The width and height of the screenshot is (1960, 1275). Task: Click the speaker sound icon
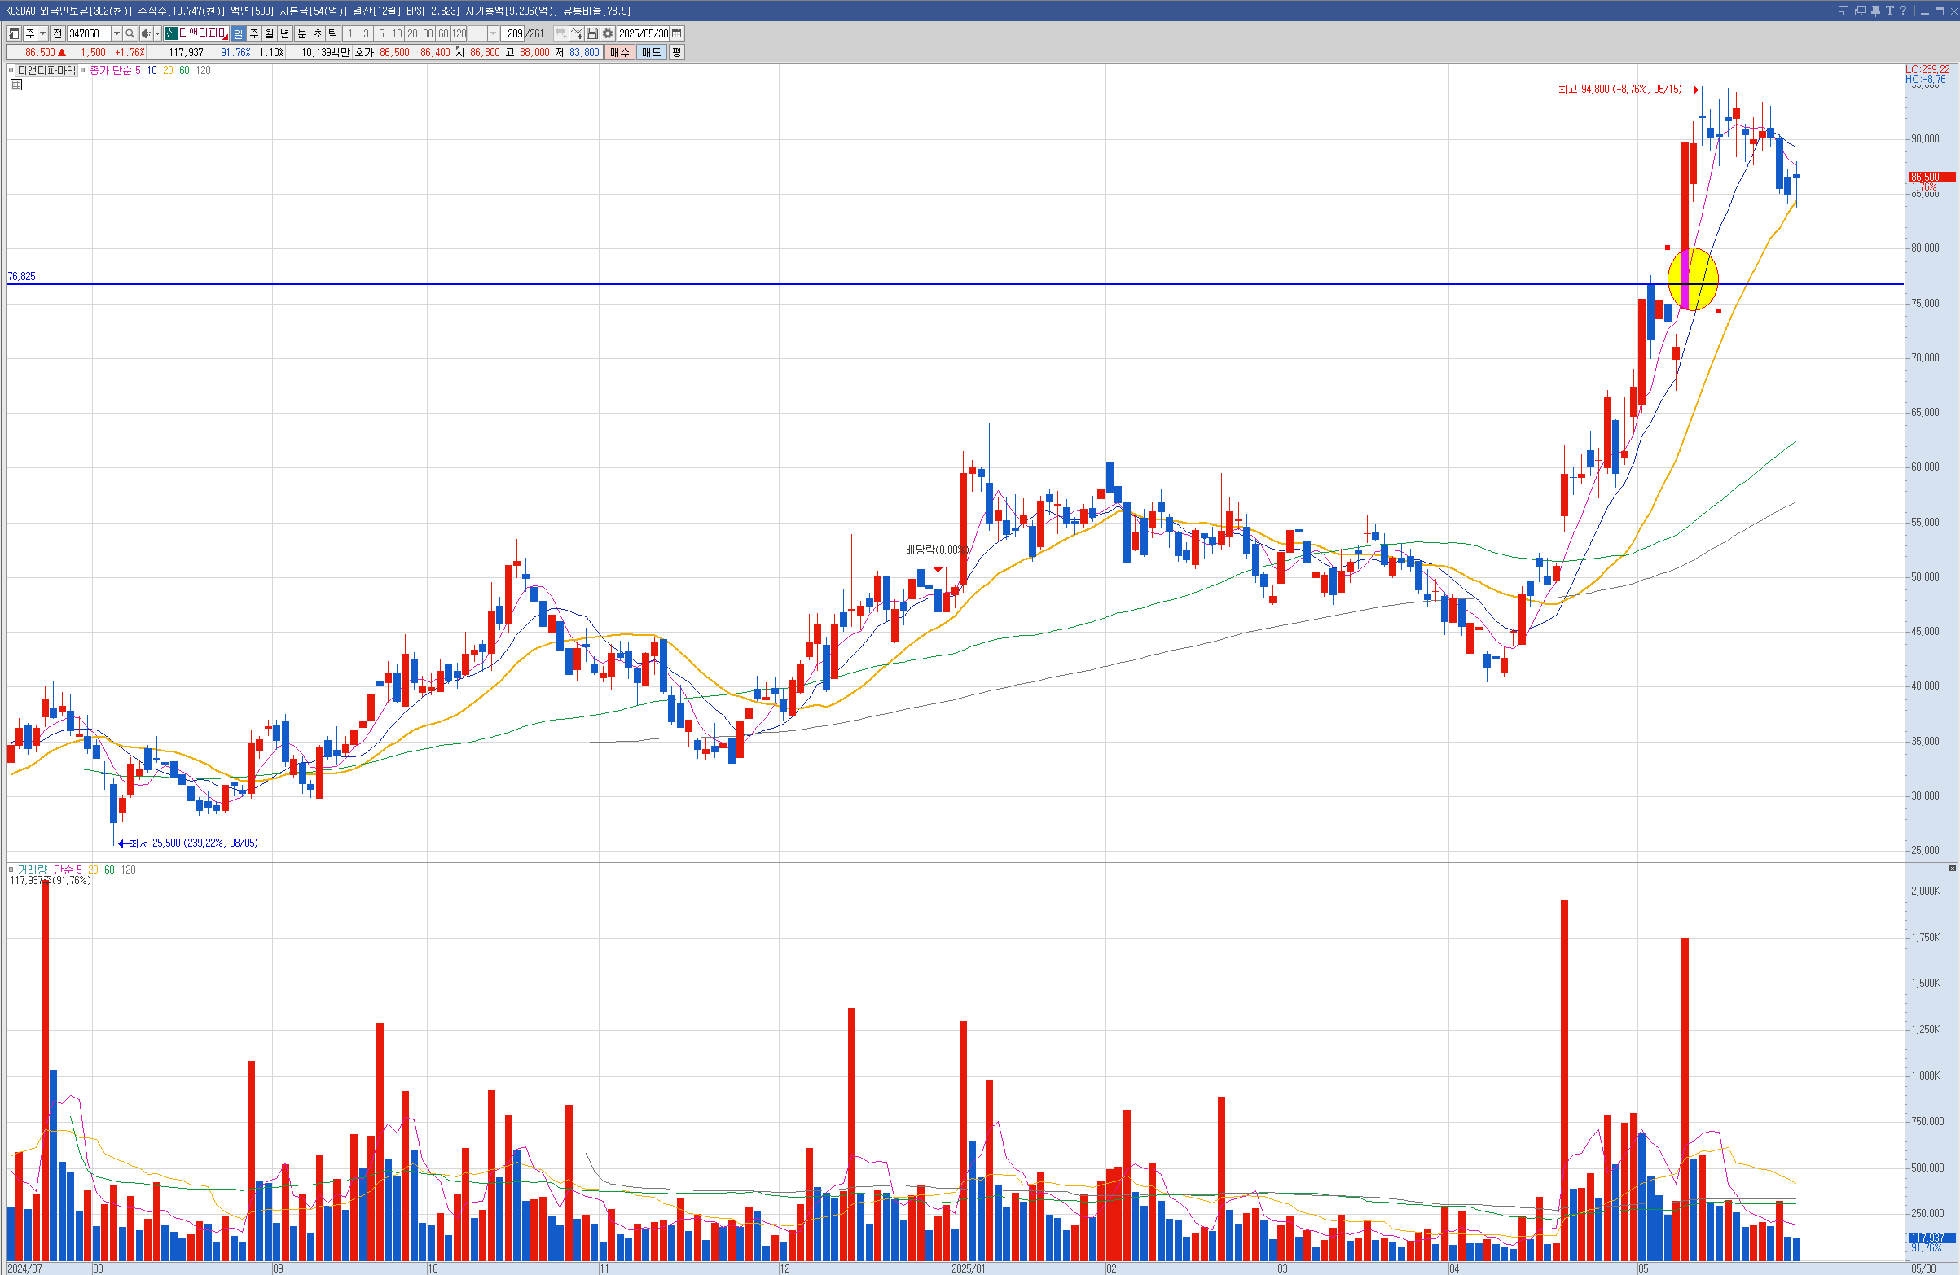tap(146, 33)
